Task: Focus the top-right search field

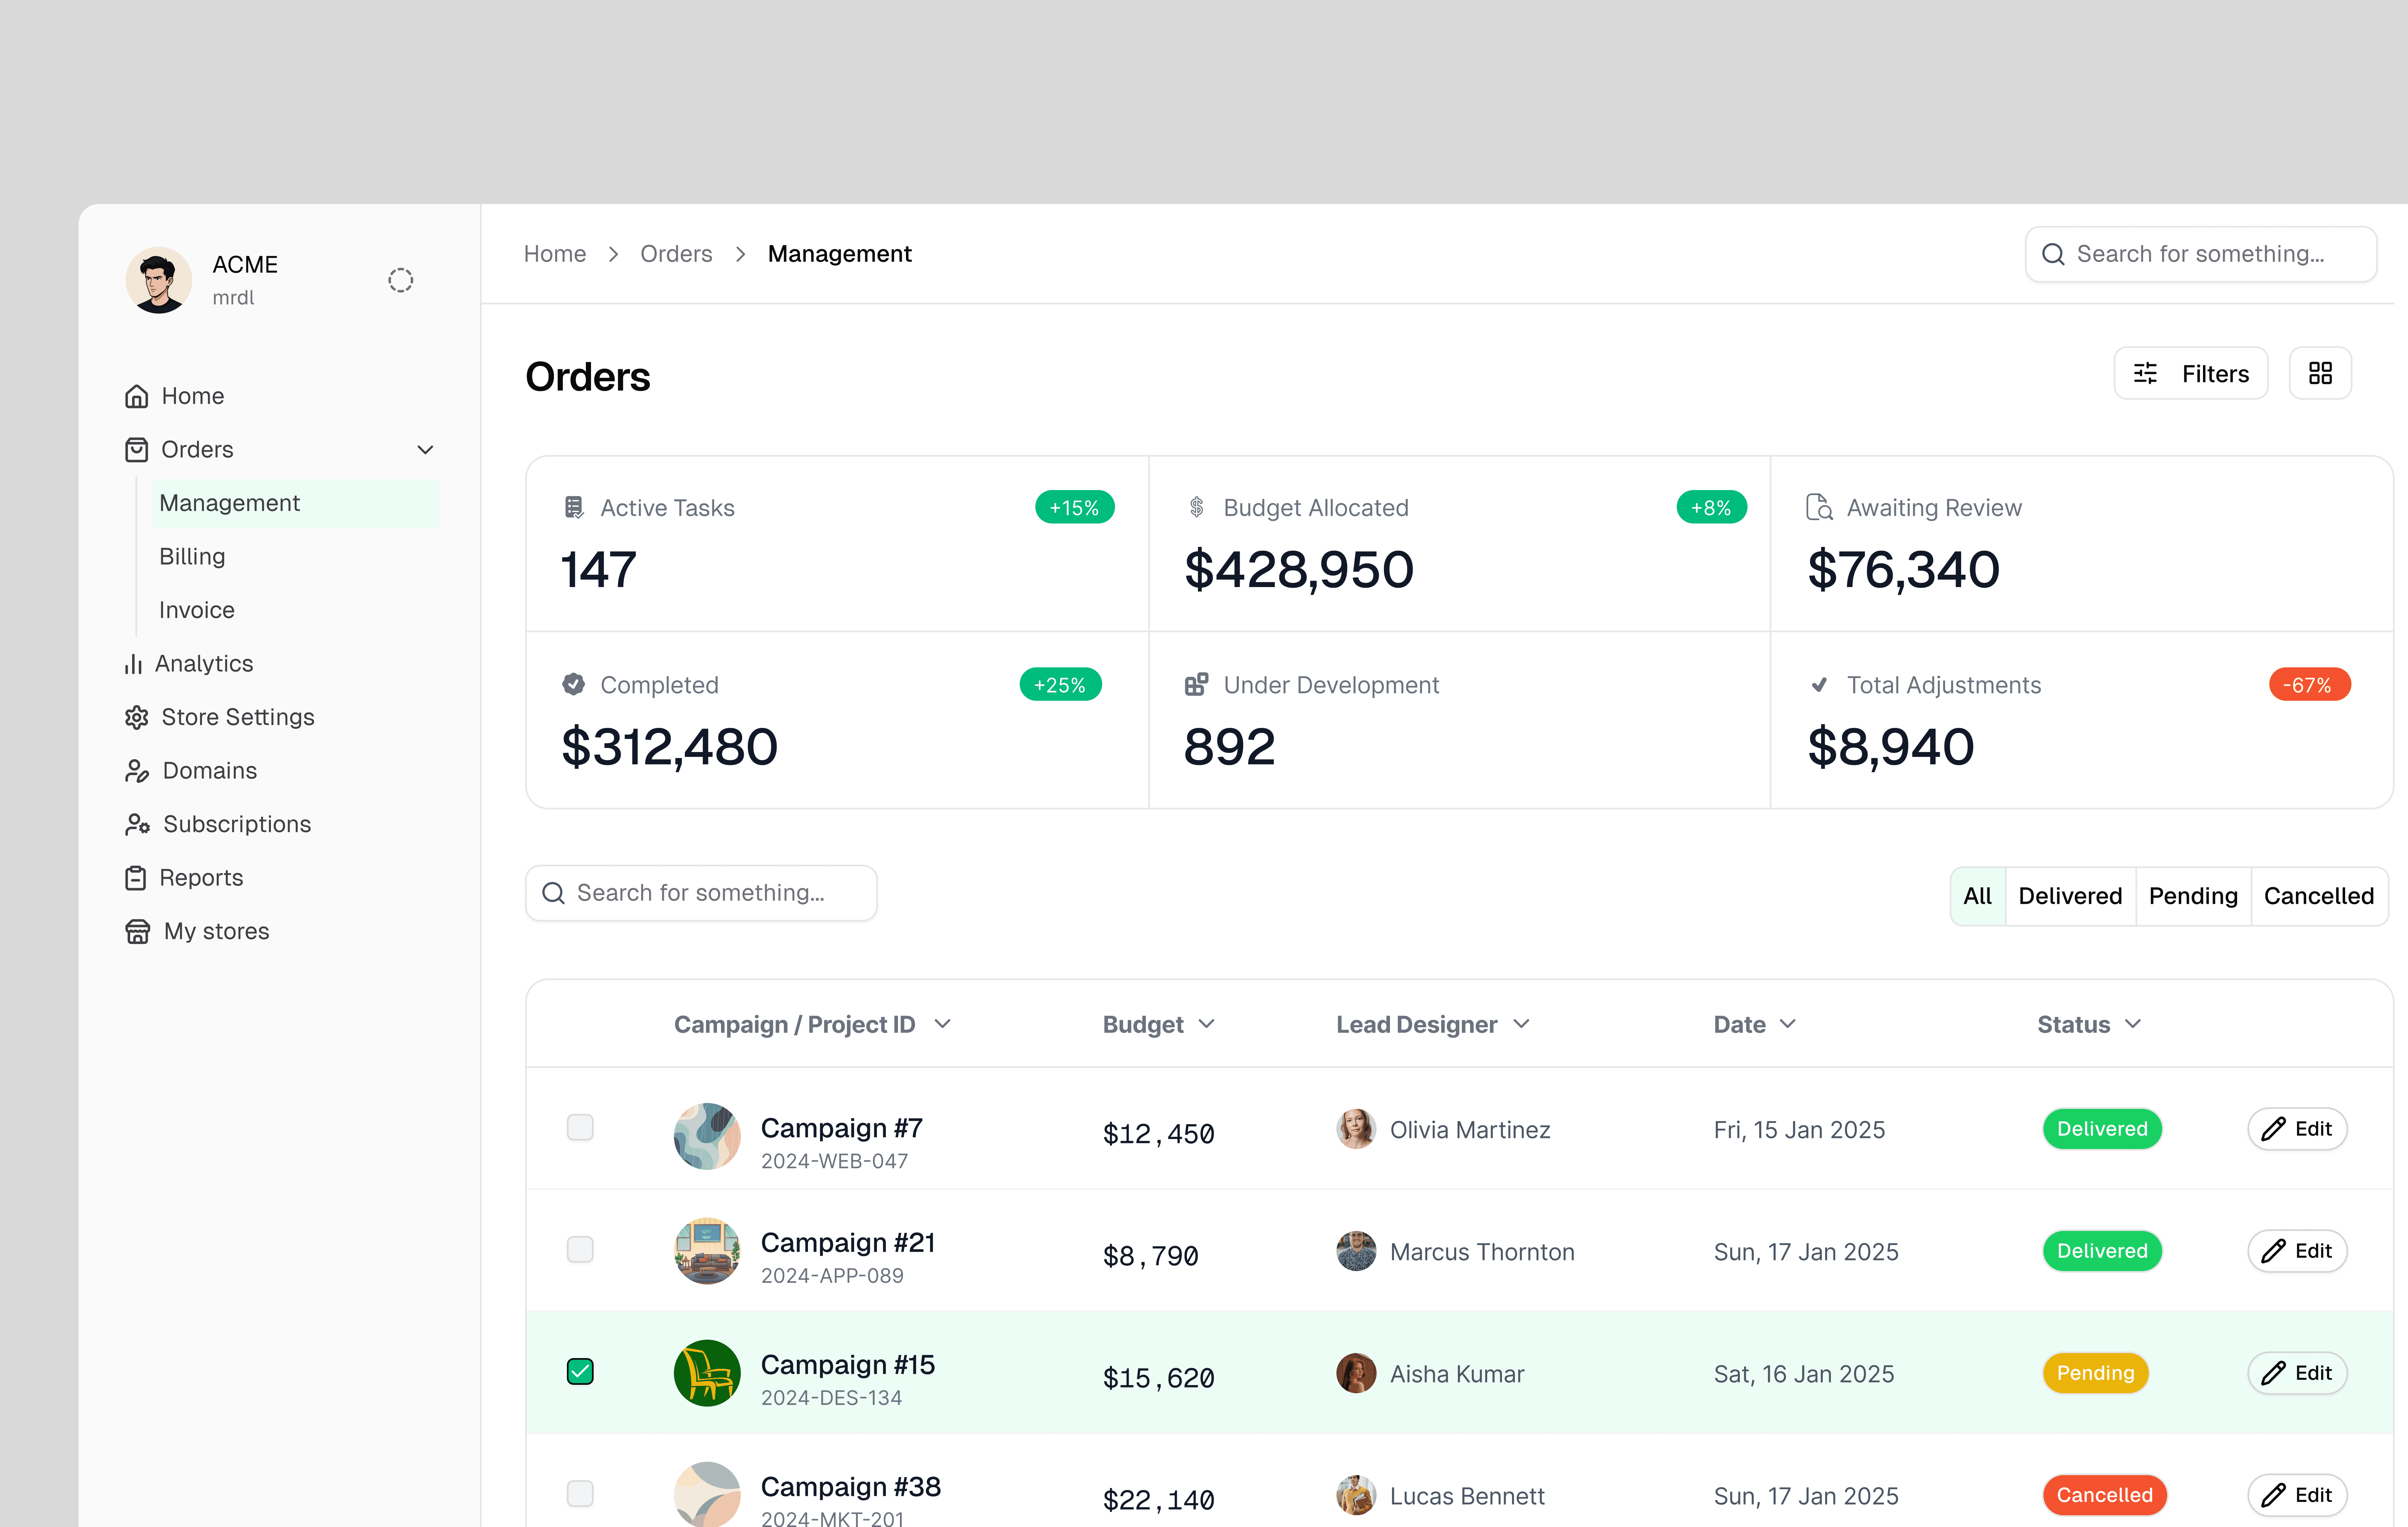Action: (x=2201, y=254)
